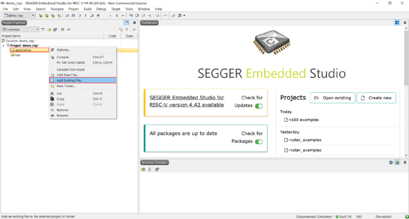The width and height of the screenshot is (409, 219).
Task: Select Add Existing File from context menu
Action: (70, 80)
